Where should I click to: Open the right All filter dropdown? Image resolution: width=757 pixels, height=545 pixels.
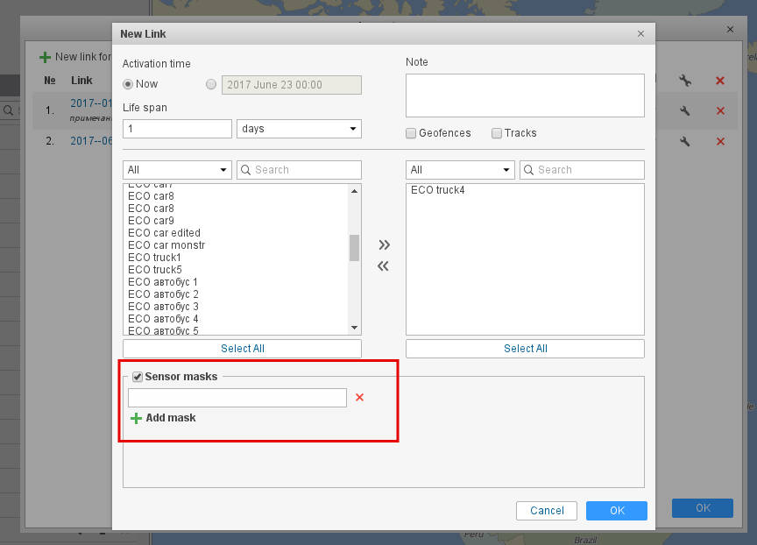tap(460, 170)
